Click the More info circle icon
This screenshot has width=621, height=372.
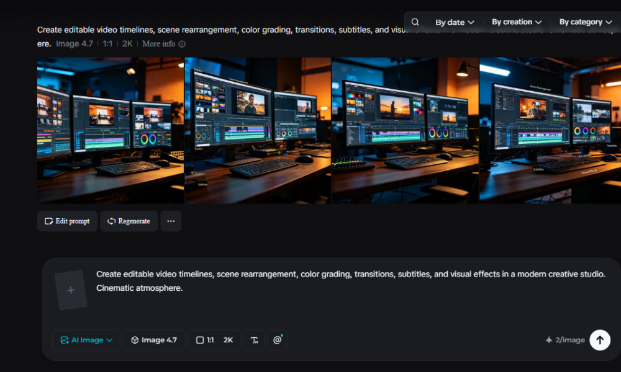click(182, 44)
